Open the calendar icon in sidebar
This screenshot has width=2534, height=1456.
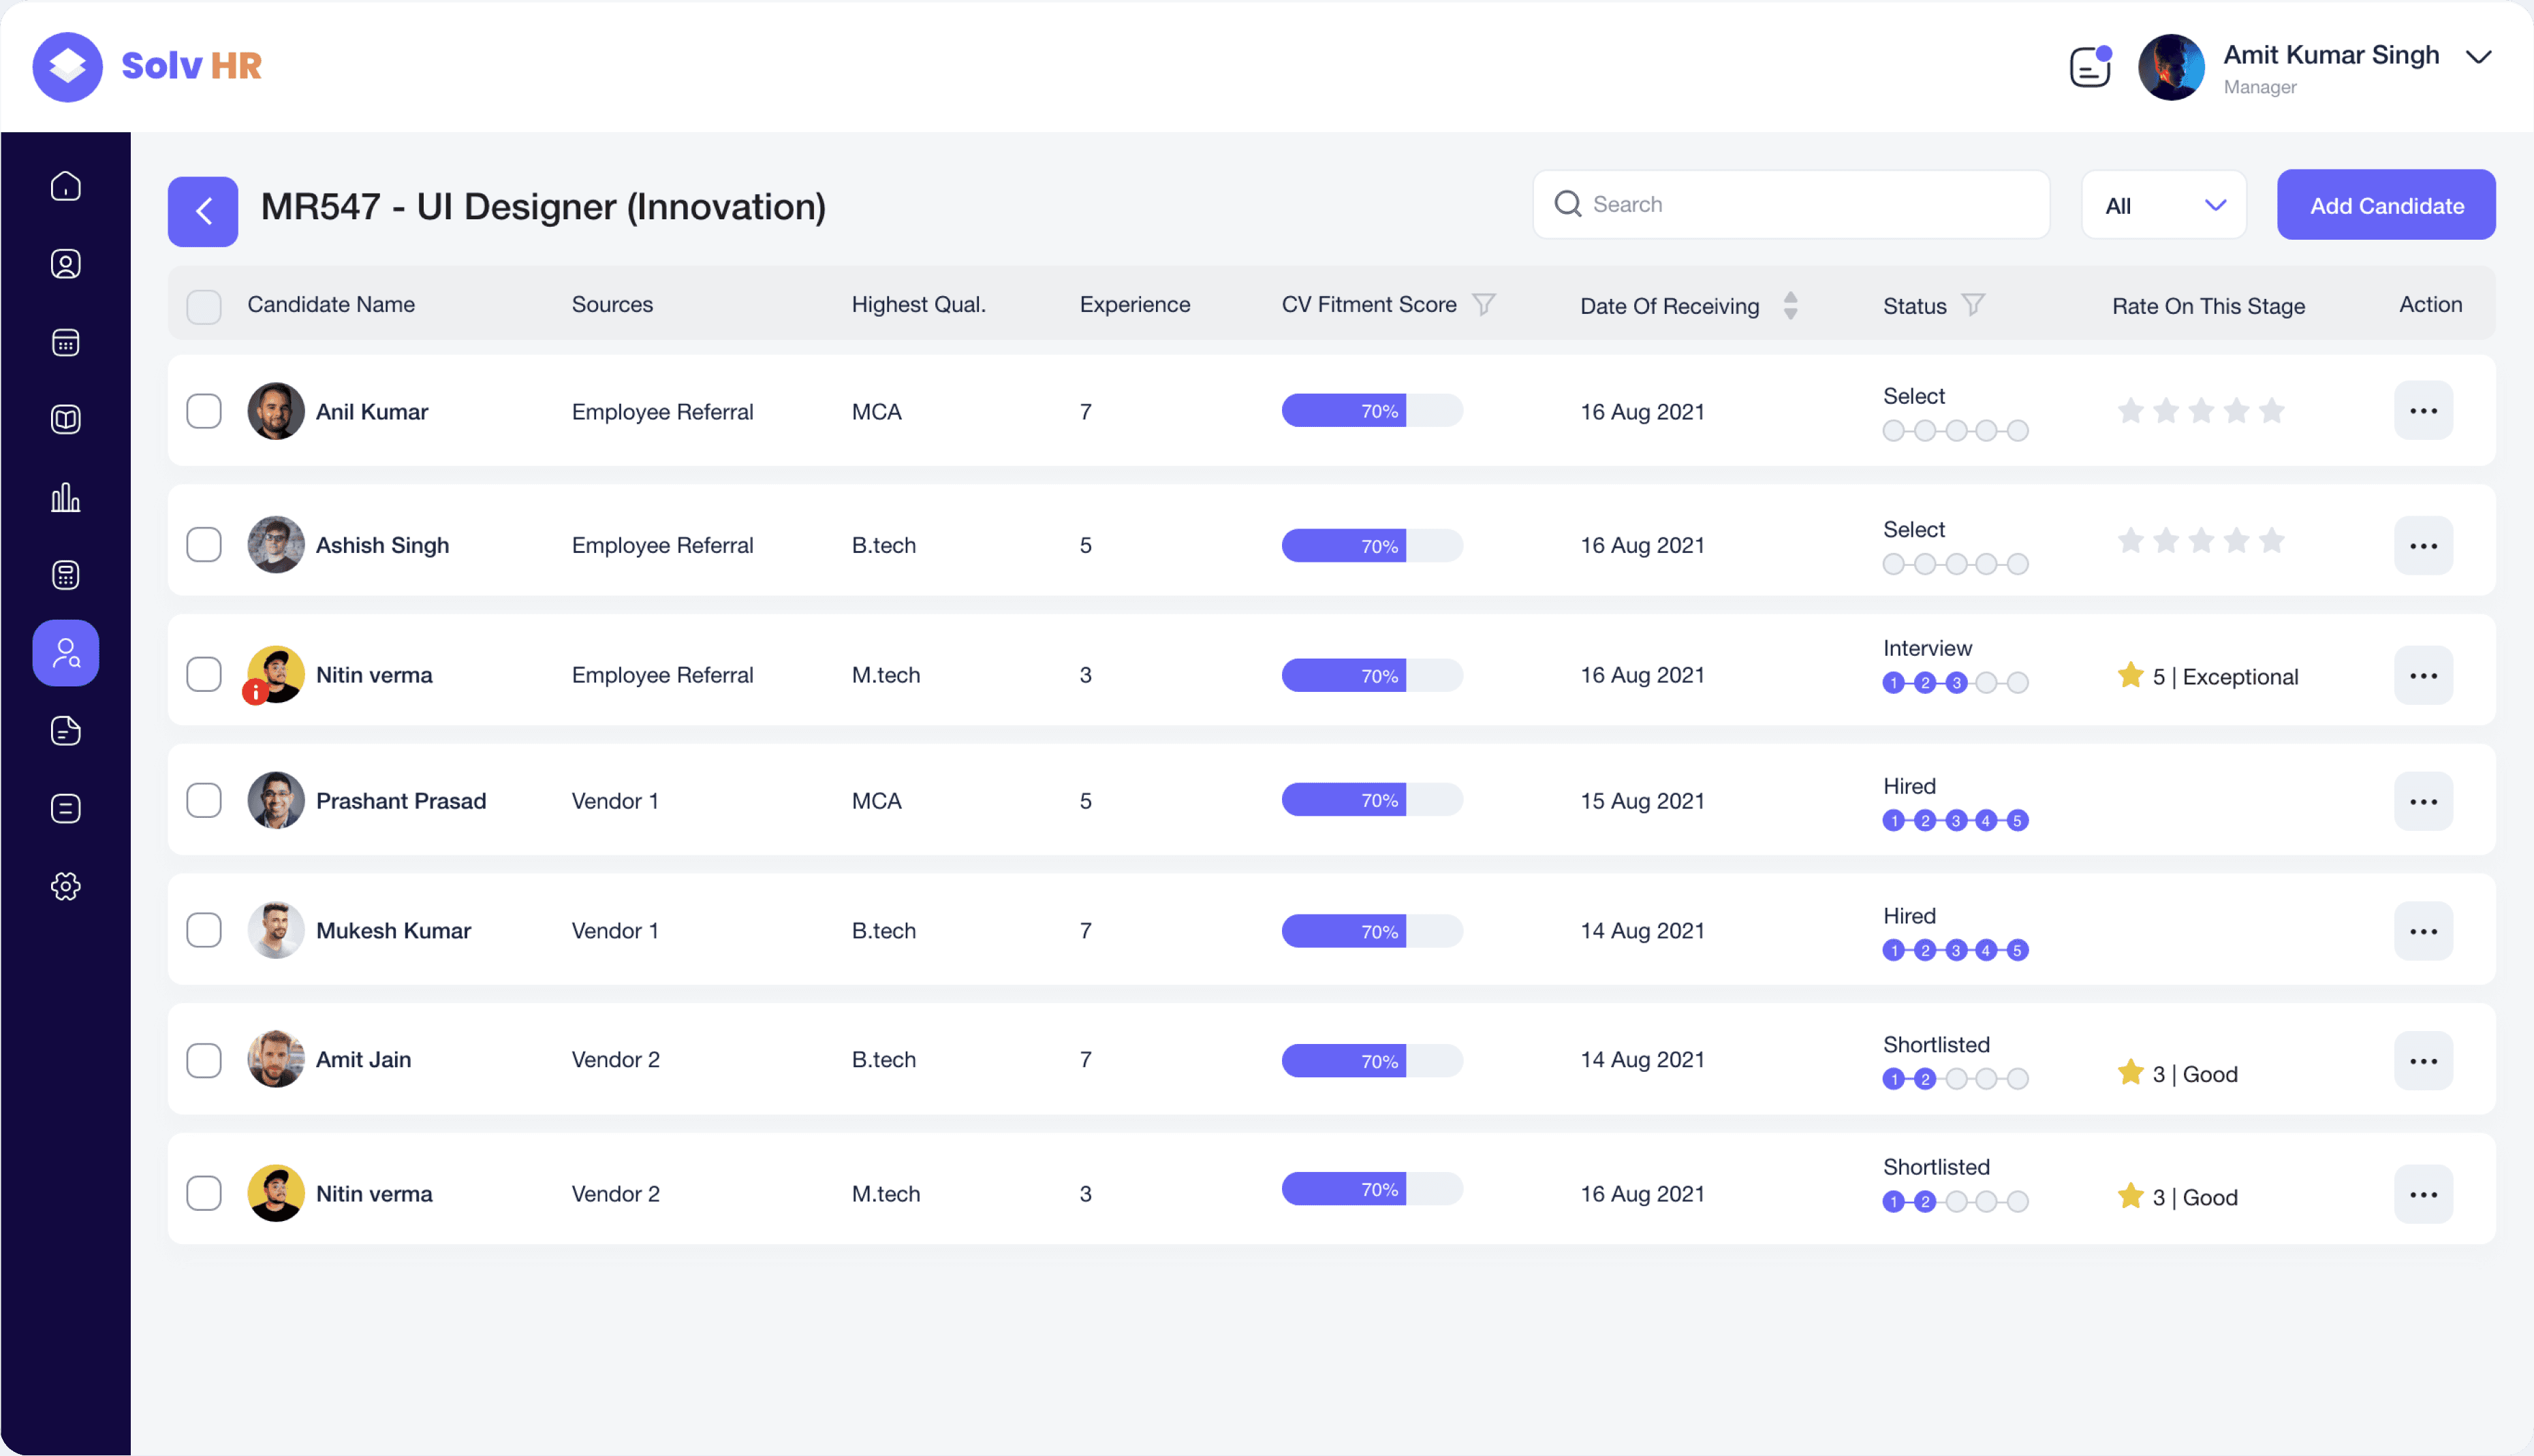coord(66,343)
